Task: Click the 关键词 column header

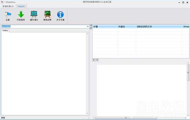Action: (127, 26)
